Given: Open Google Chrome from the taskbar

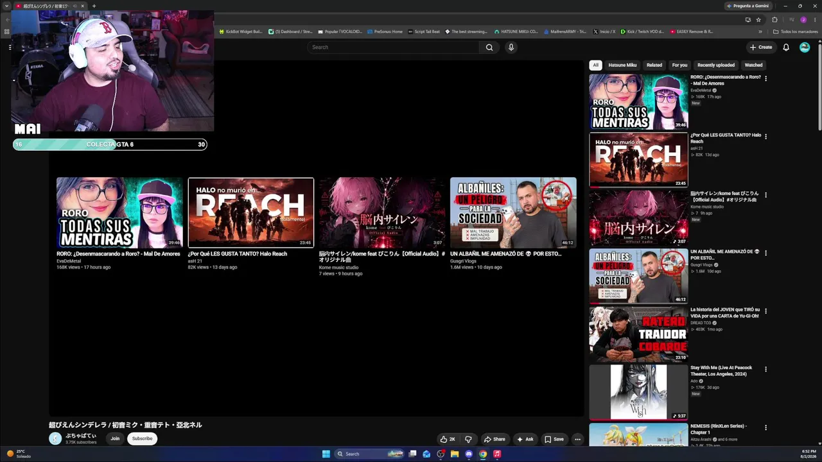Looking at the screenshot, I should 483,454.
